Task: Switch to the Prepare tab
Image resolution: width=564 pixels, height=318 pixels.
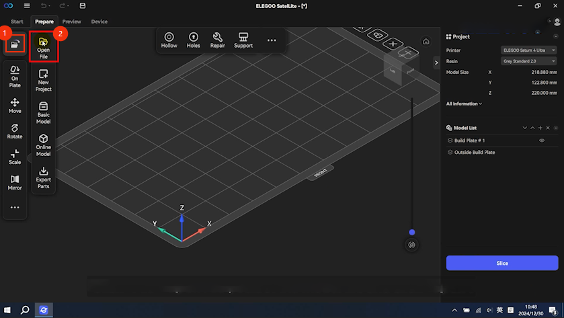Action: (x=44, y=22)
